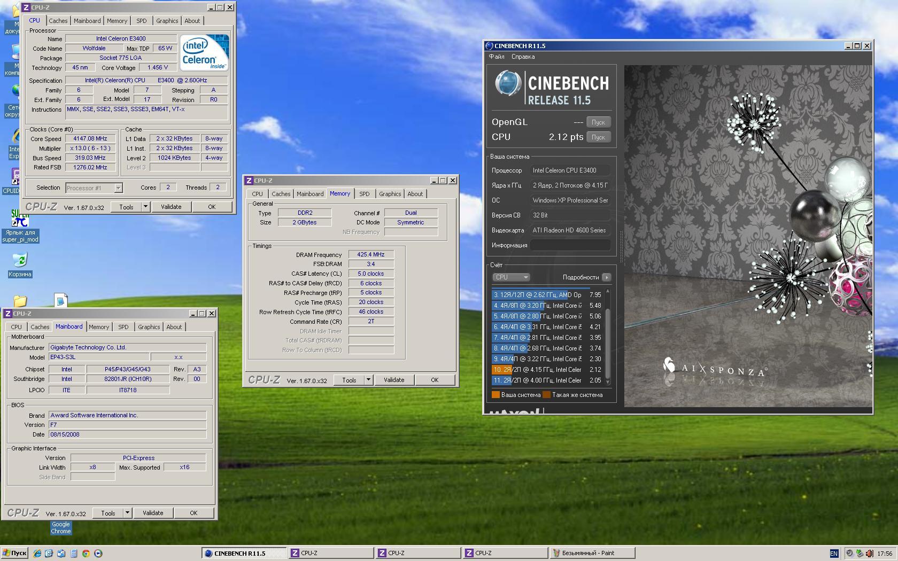This screenshot has height=561, width=898.
Task: Click the Intel Celeron inside logo
Action: point(204,52)
